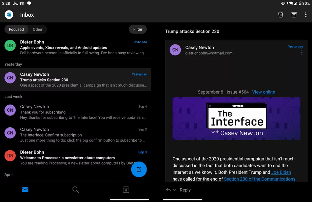Image resolution: width=312 pixels, height=202 pixels.
Task: Tap CN avatar on Confirm subscription row
Action: (x=10, y=133)
